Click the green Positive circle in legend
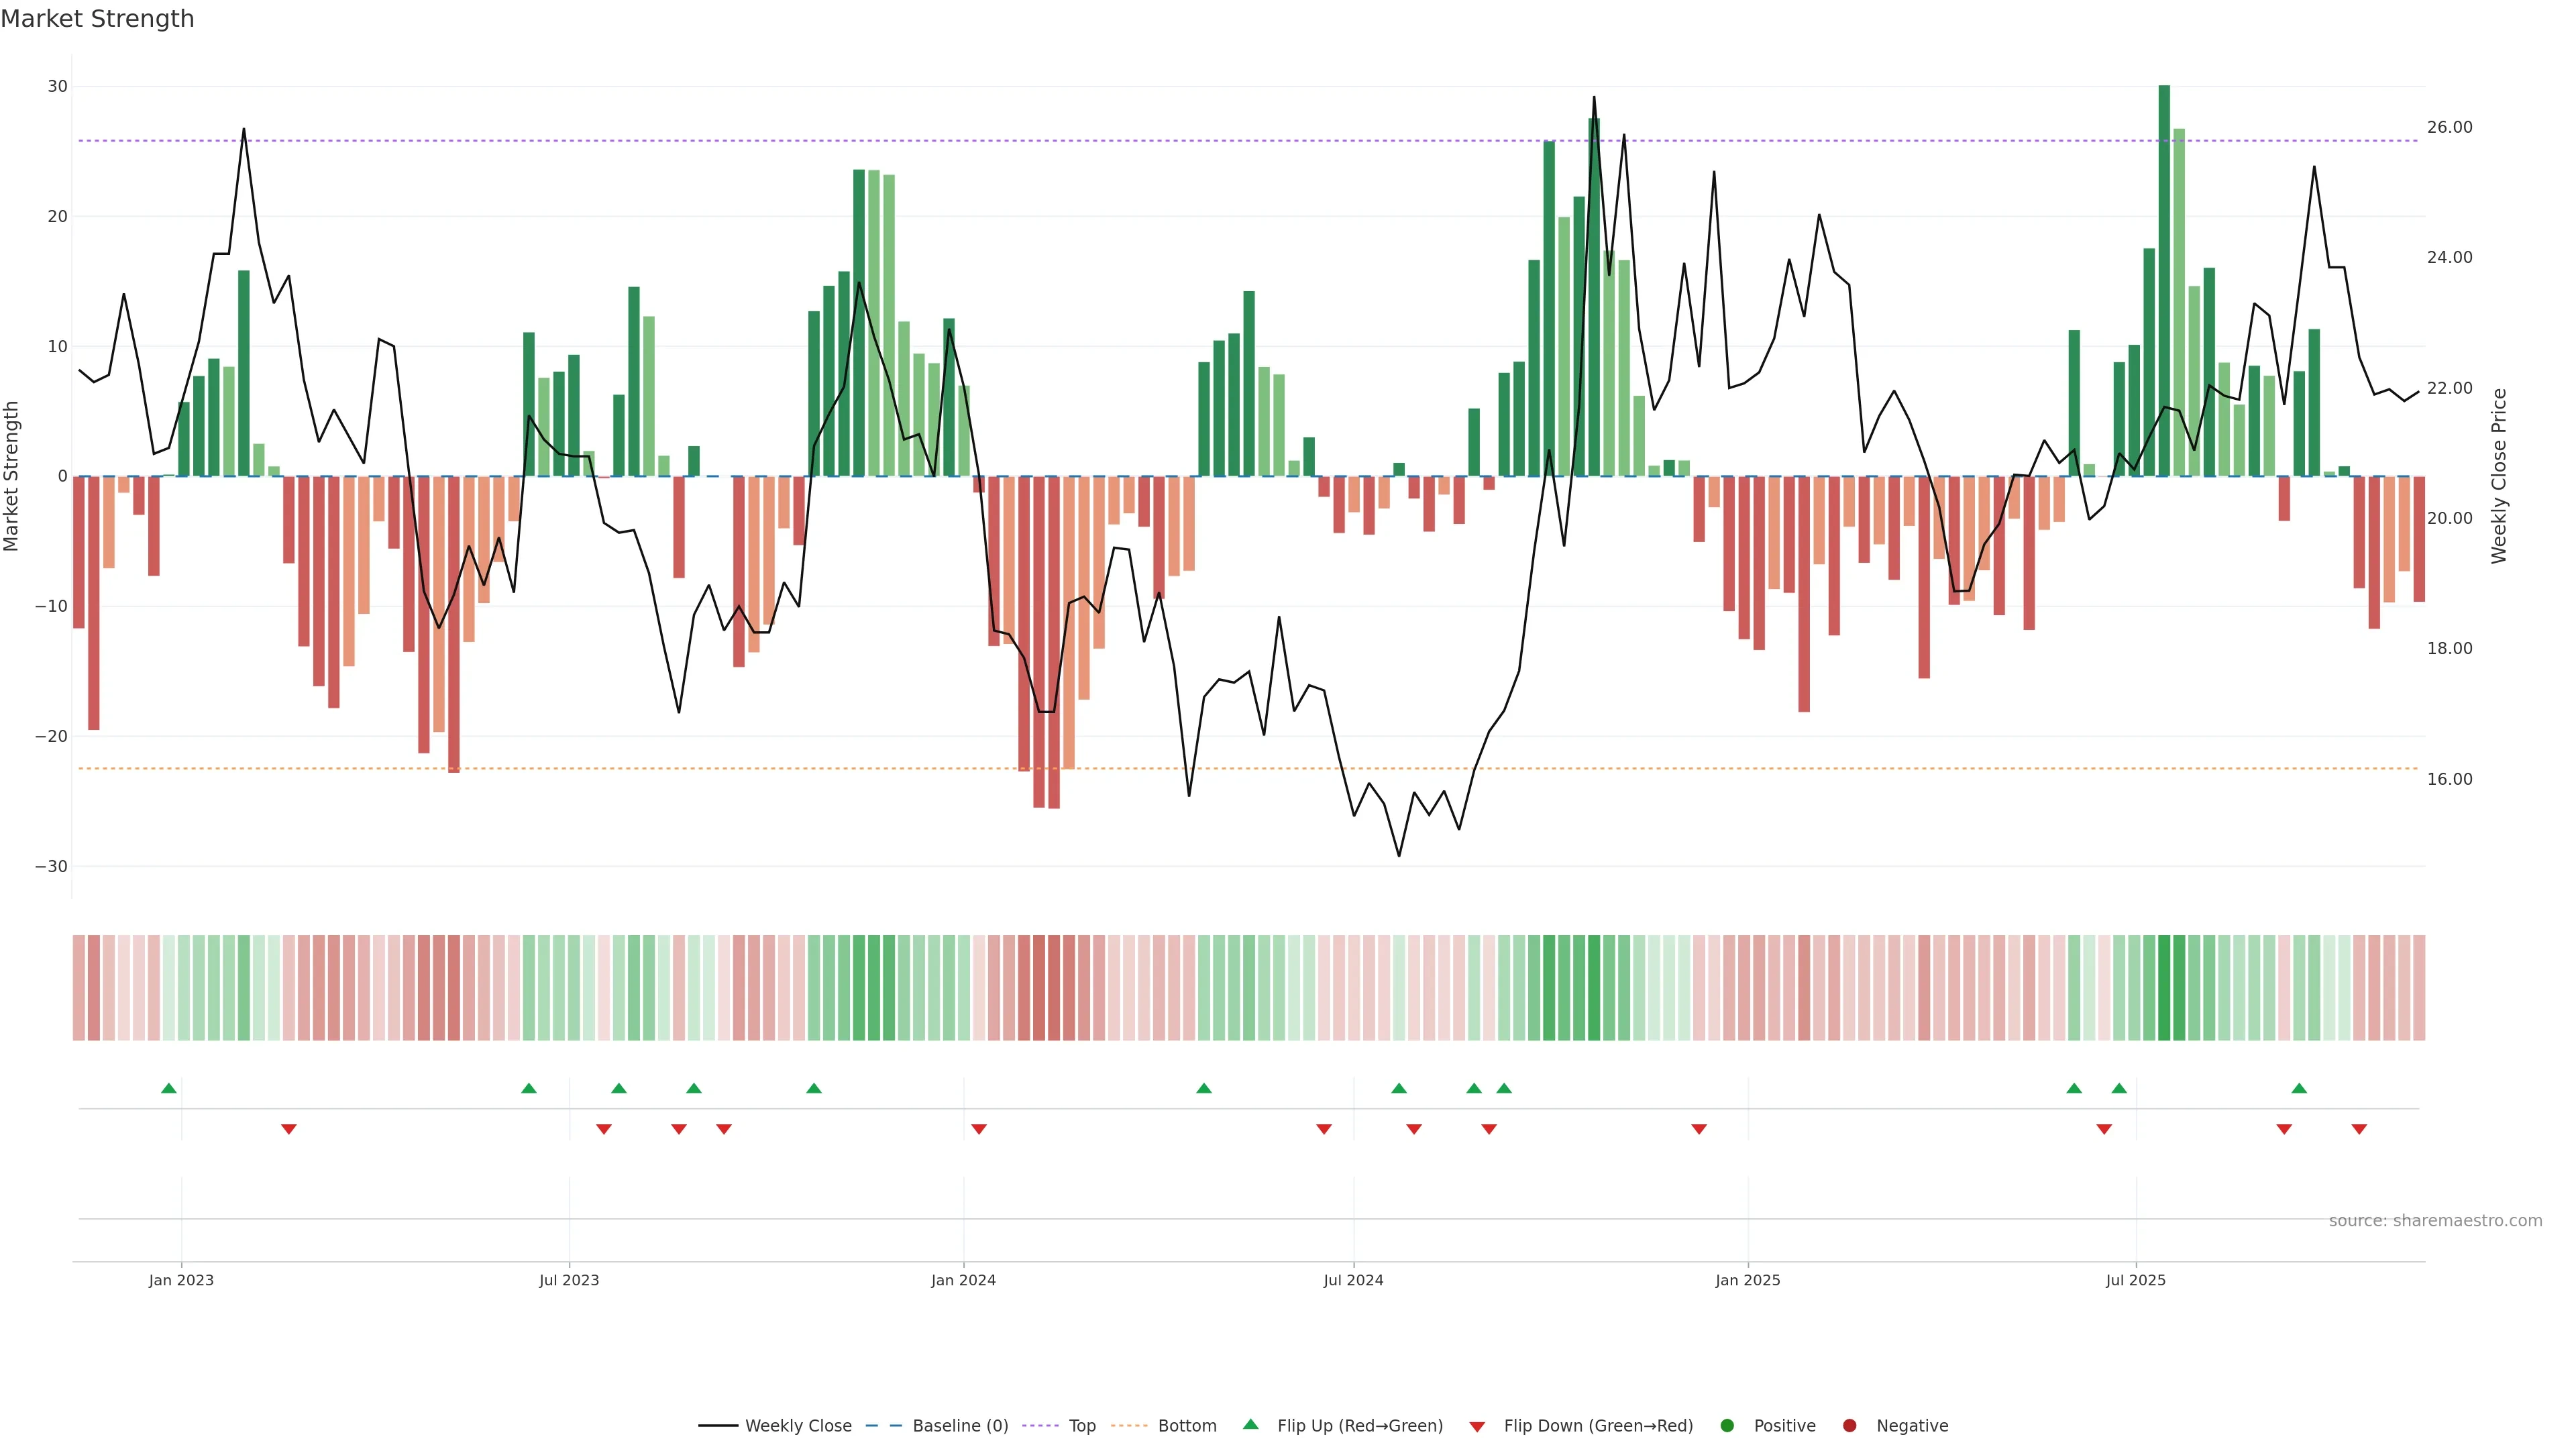Viewport: 2576px width, 1449px height. (1727, 1426)
